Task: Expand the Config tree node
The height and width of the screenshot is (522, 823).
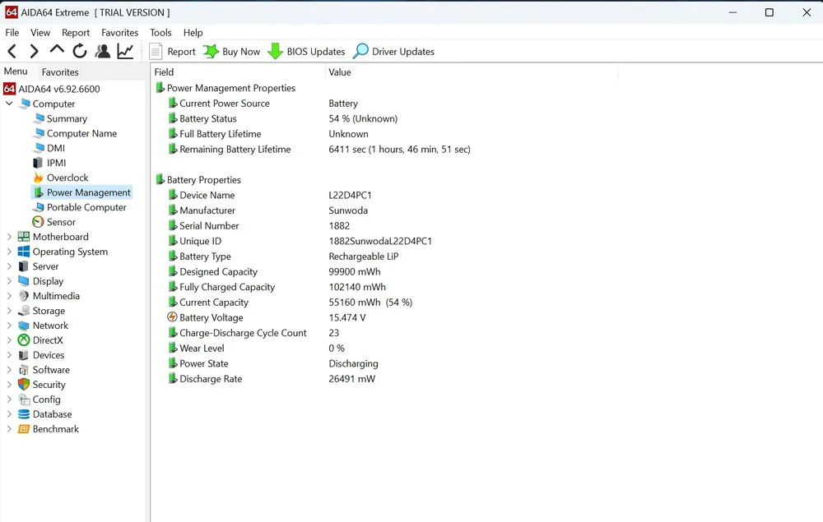Action: (x=9, y=400)
